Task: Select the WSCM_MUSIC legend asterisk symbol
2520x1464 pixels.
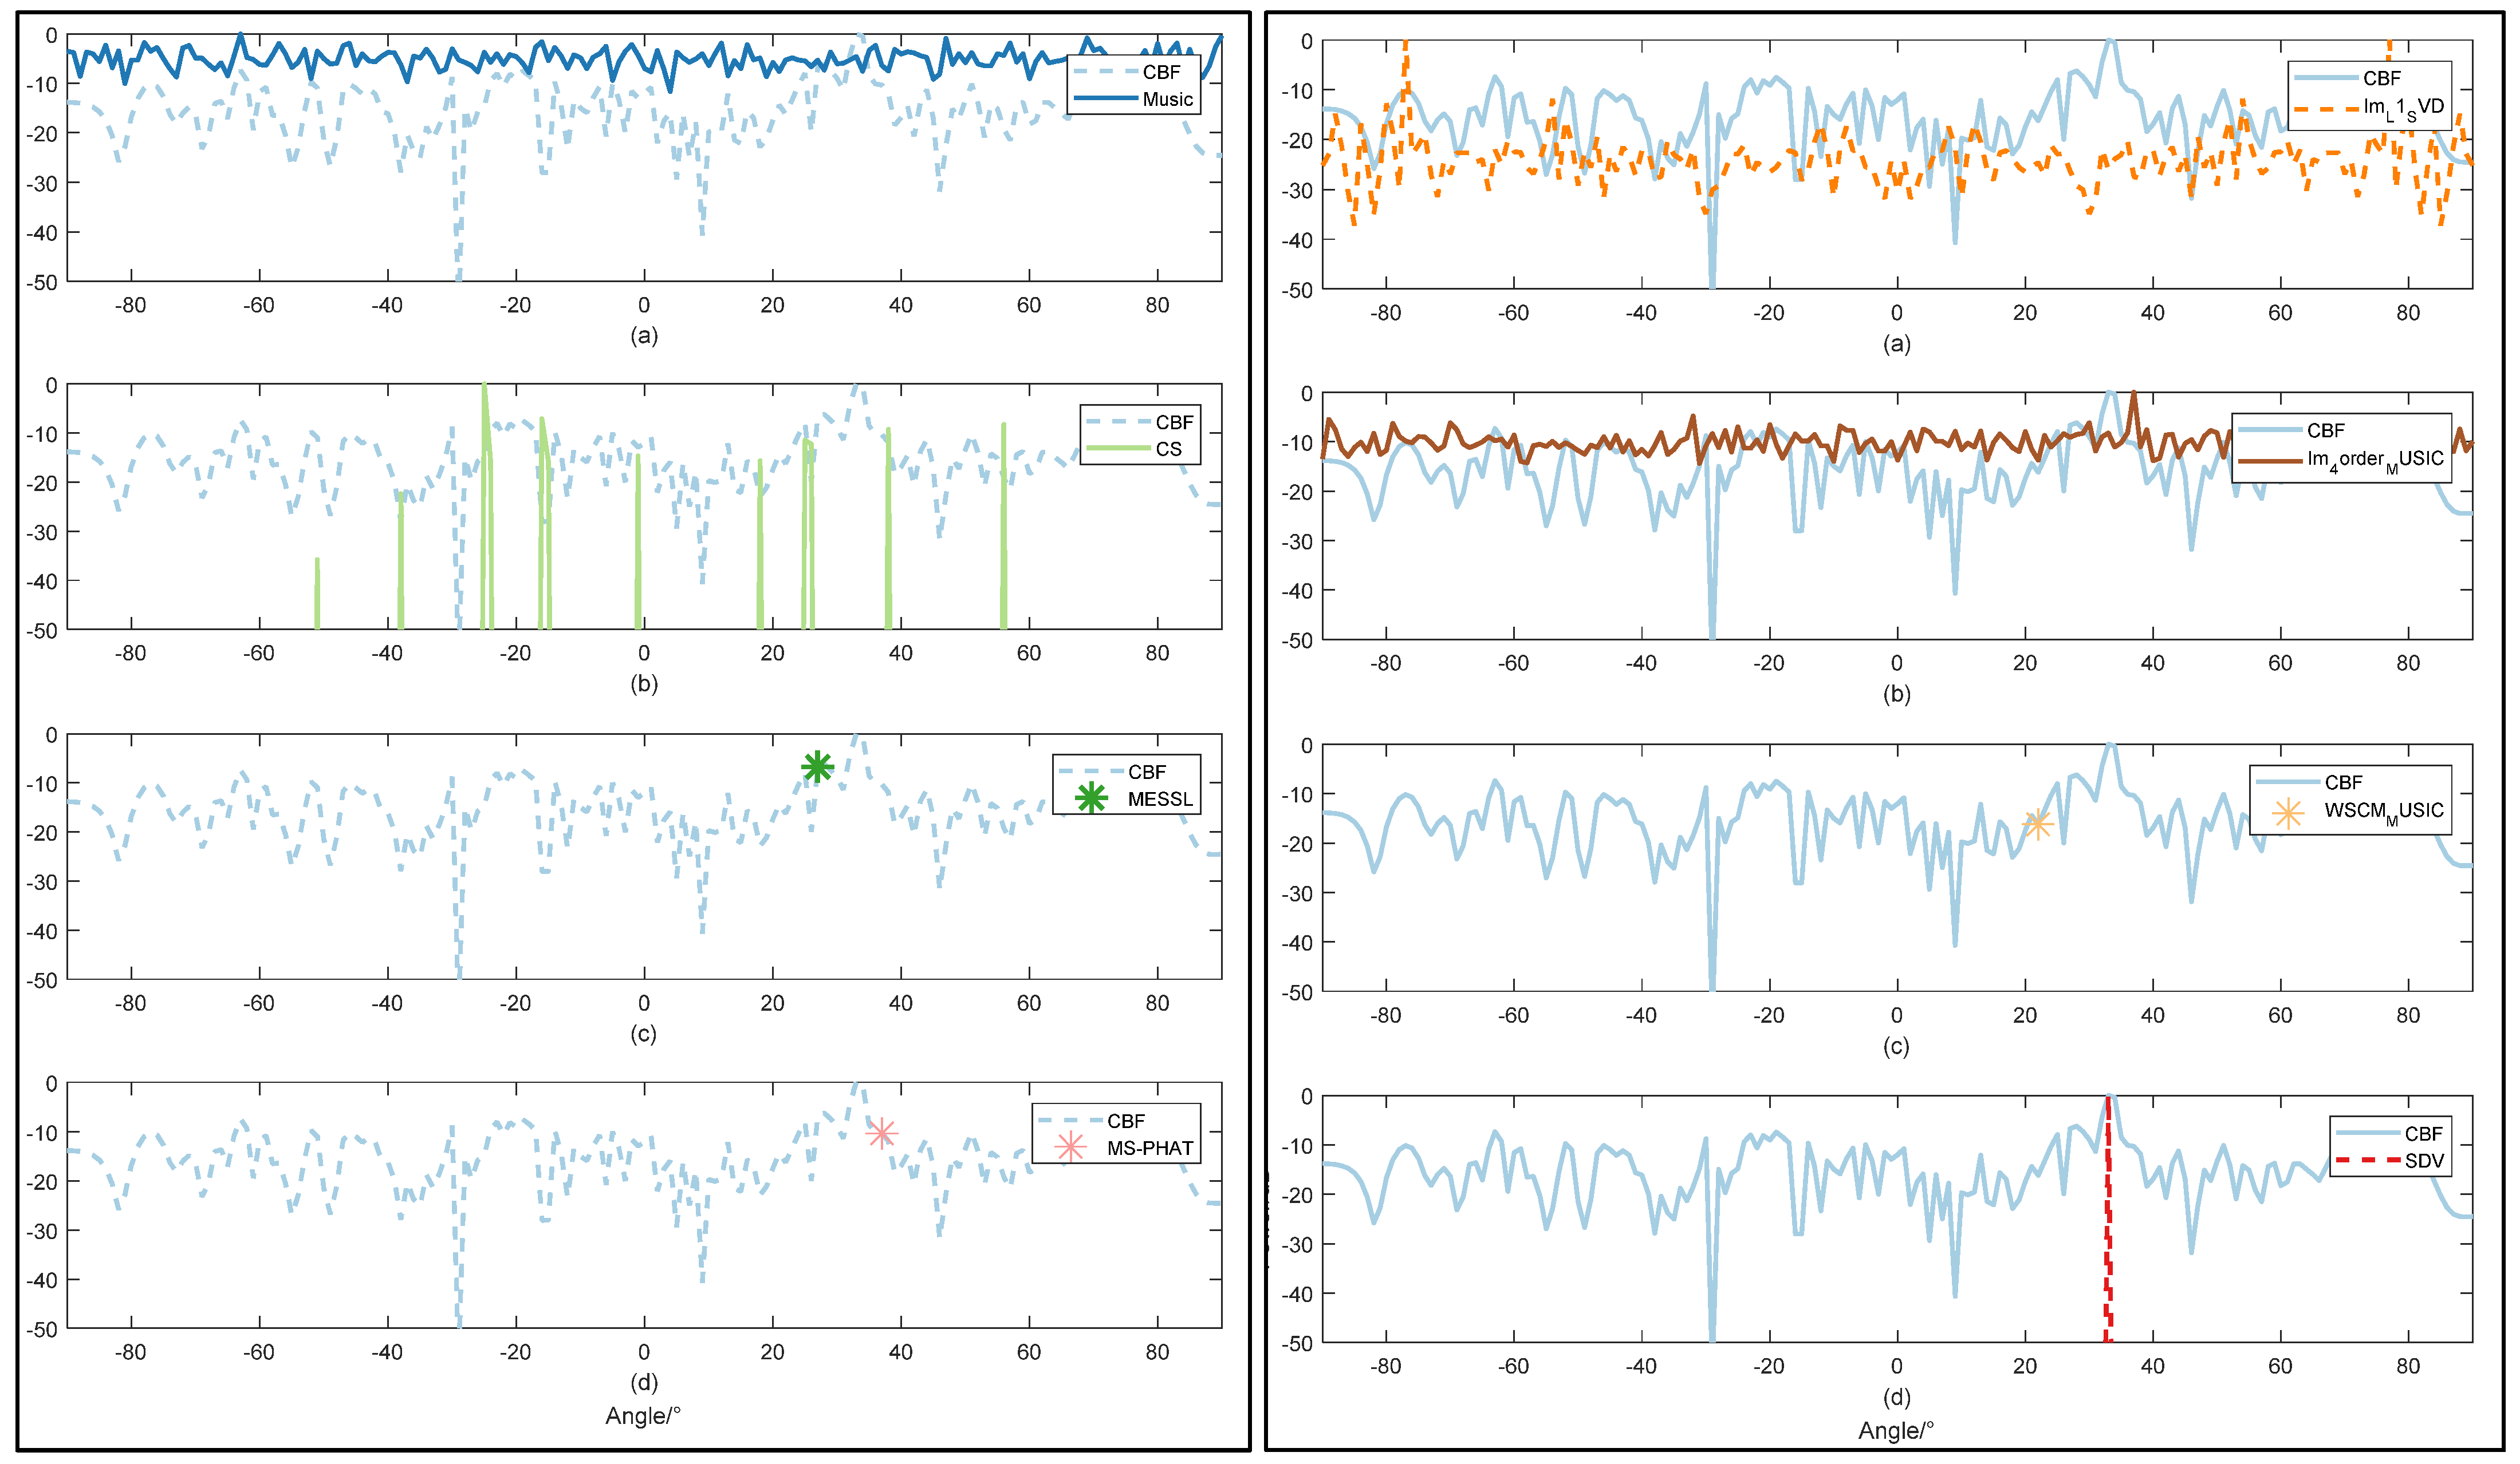Action: tap(2287, 813)
